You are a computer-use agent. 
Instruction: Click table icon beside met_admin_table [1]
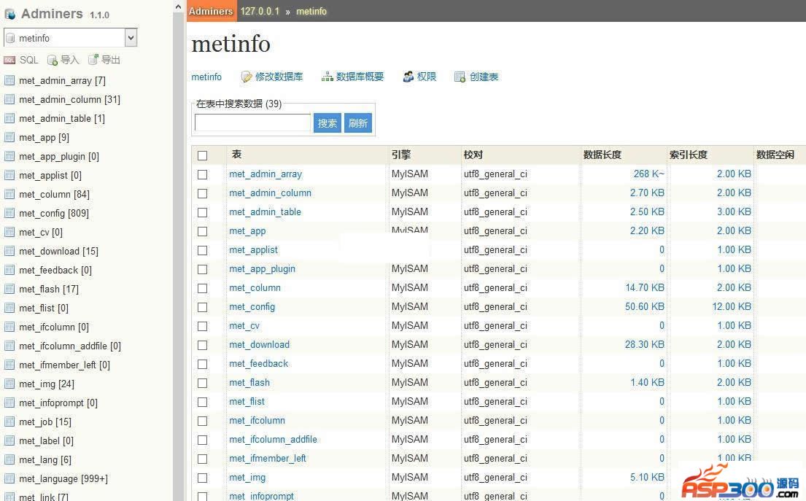coord(9,118)
